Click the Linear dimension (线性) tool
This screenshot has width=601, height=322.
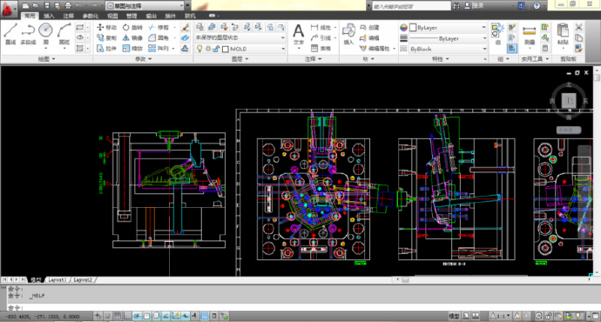coord(321,27)
